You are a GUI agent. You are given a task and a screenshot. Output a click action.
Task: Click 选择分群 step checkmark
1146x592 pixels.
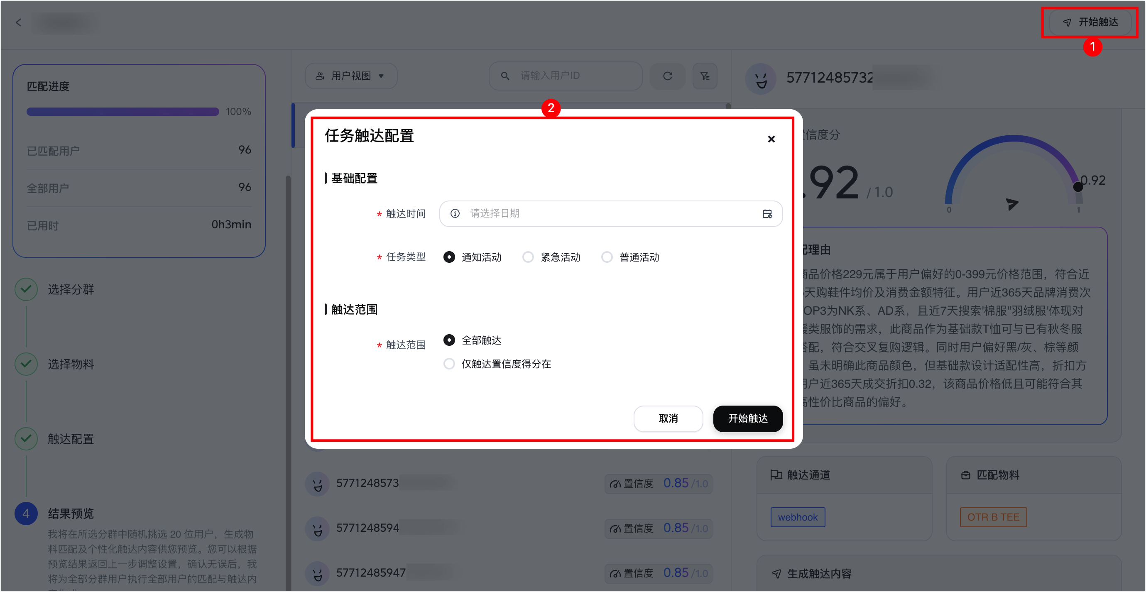(x=26, y=289)
